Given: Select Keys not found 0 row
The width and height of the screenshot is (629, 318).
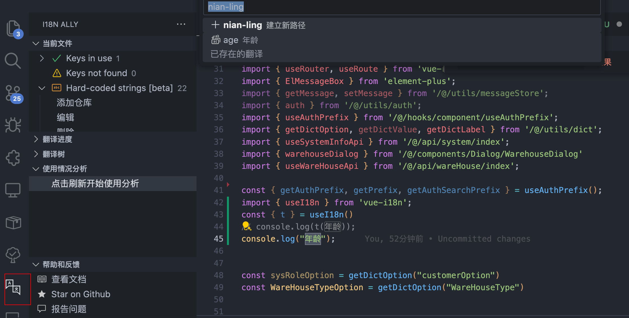Looking at the screenshot, I should 113,73.
